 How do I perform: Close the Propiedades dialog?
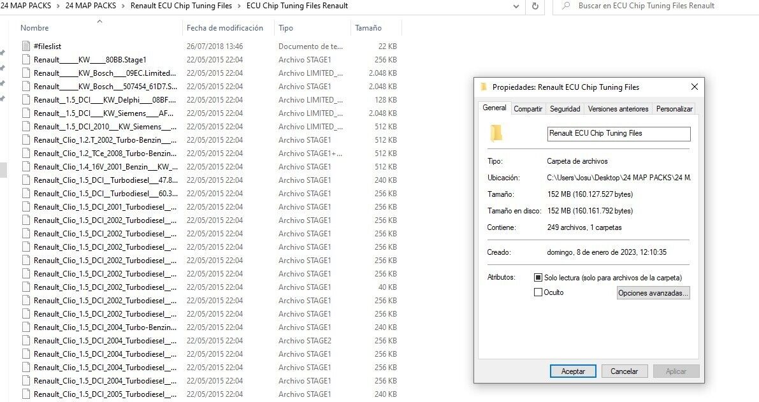pyautogui.click(x=695, y=87)
